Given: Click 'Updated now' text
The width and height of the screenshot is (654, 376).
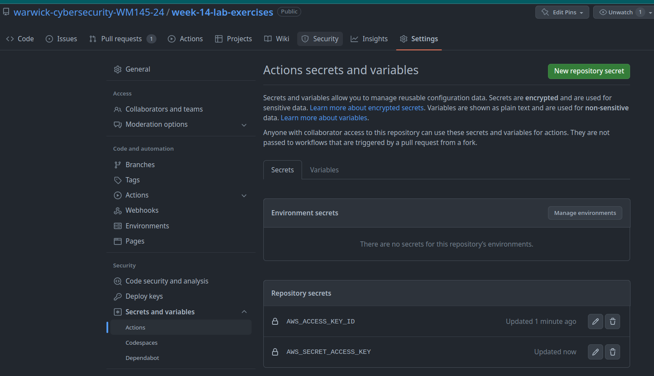Looking at the screenshot, I should [555, 352].
